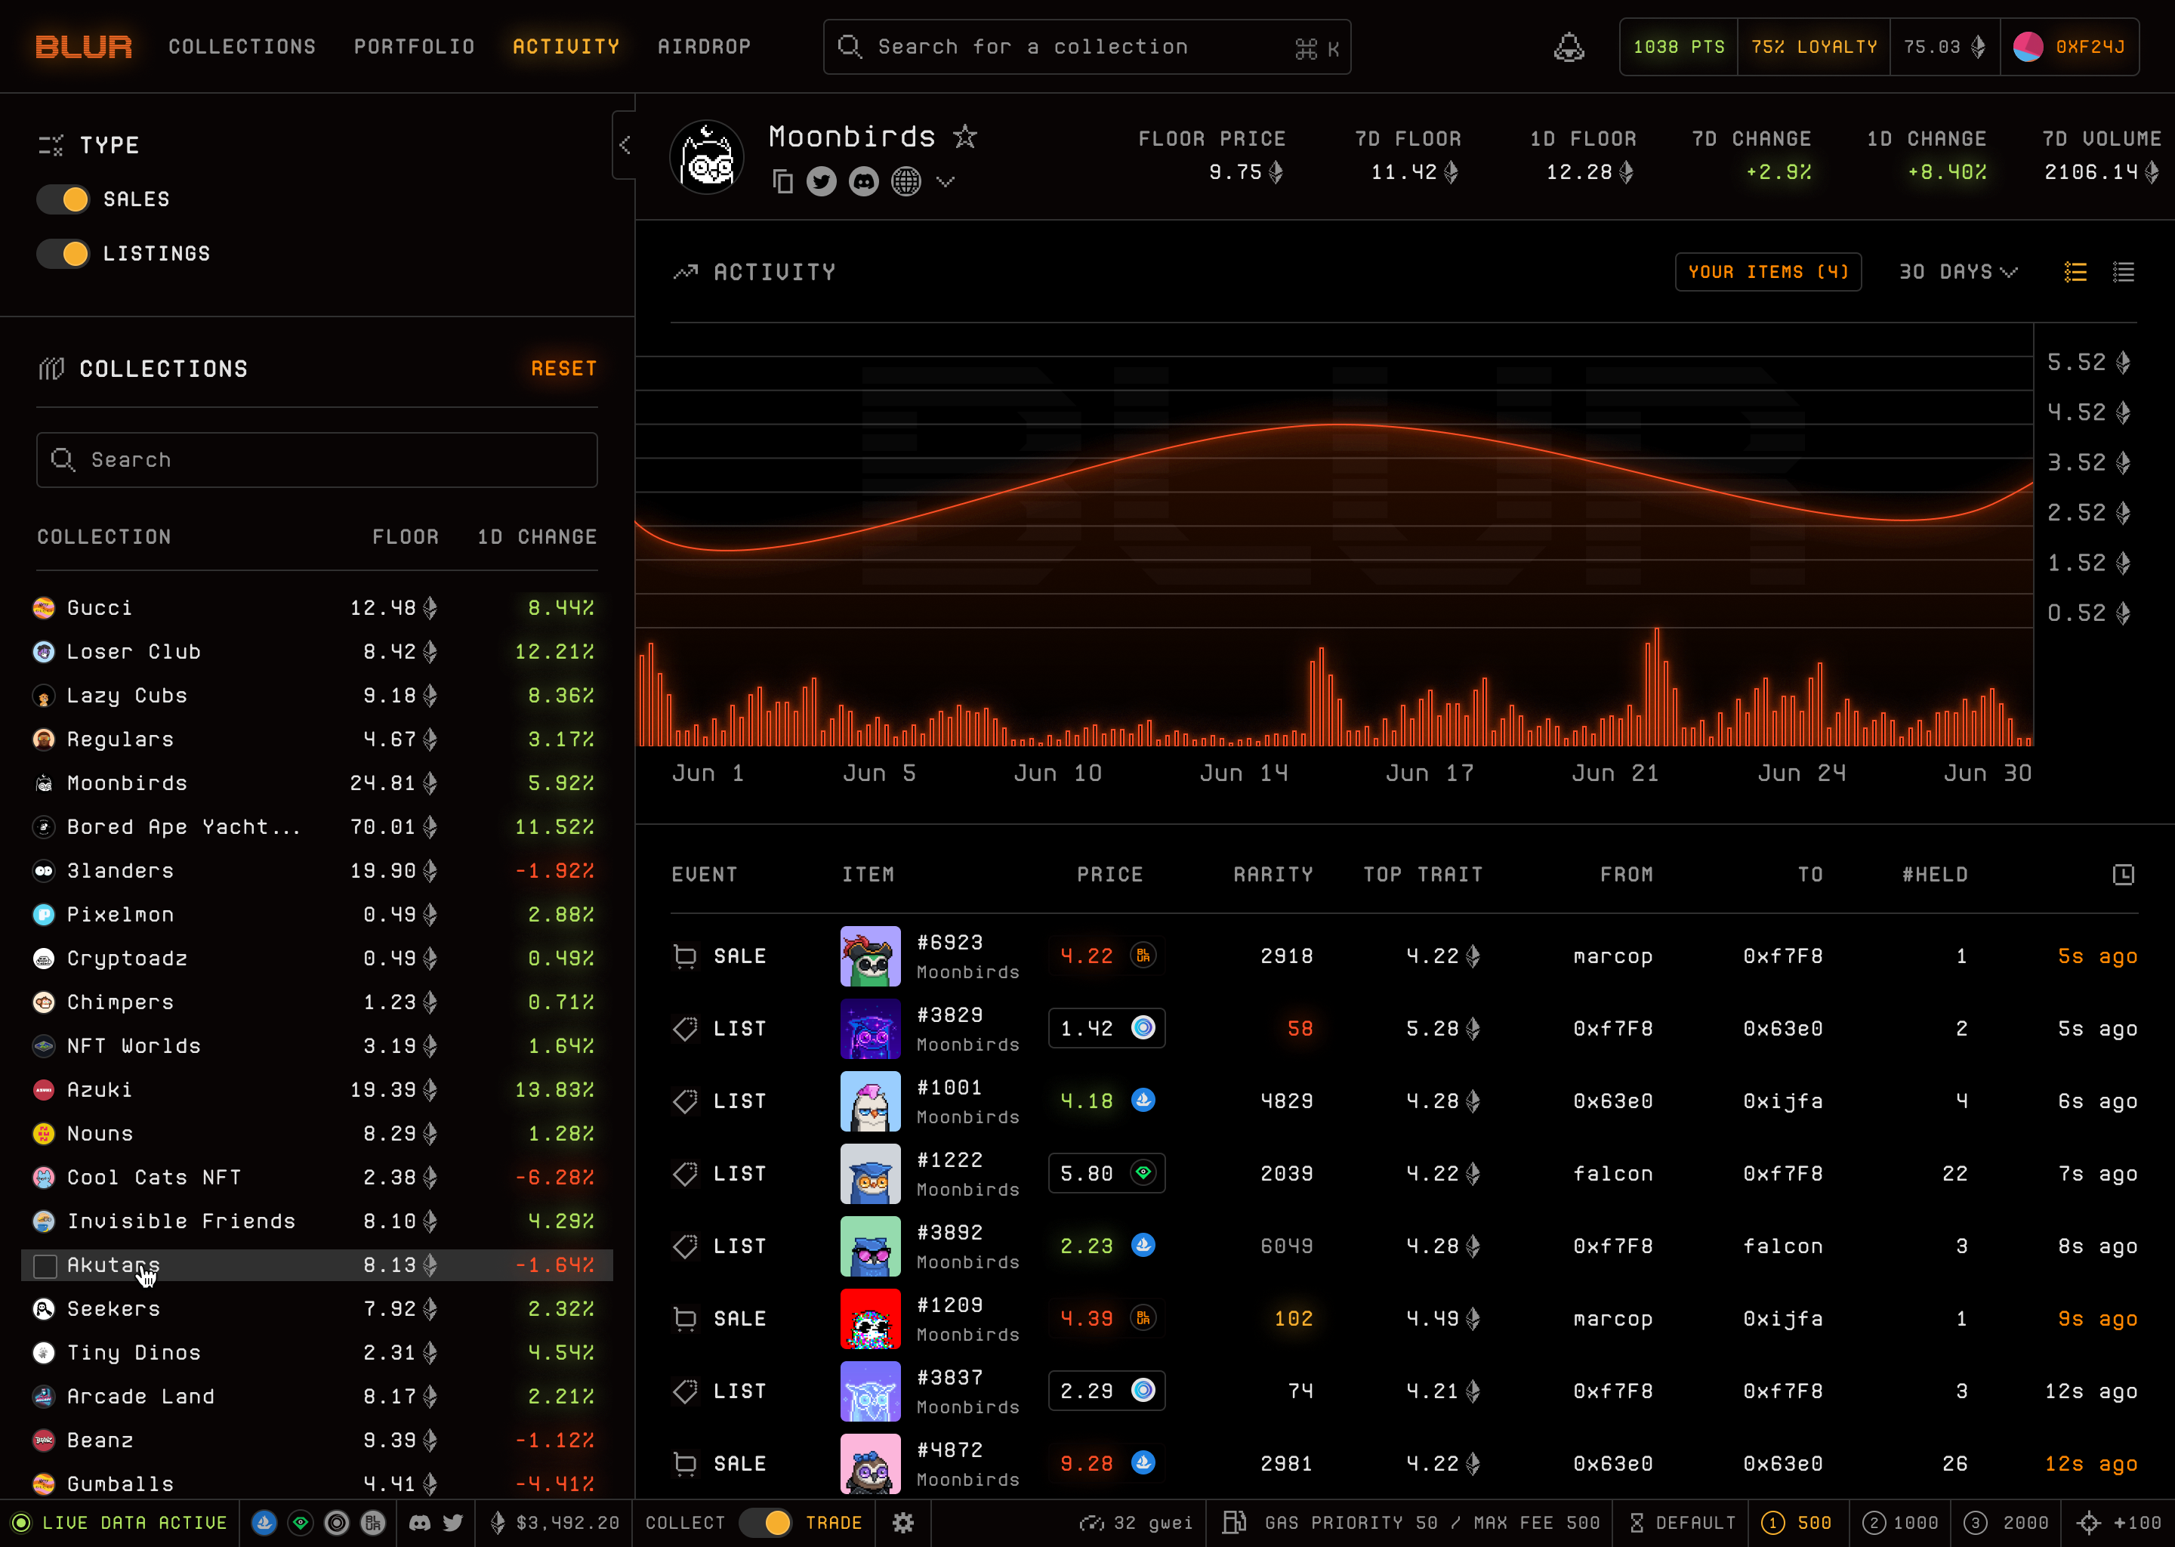Click the LooksRare marketplace icon in status bar
This screenshot has height=1547, width=2175.
301,1522
